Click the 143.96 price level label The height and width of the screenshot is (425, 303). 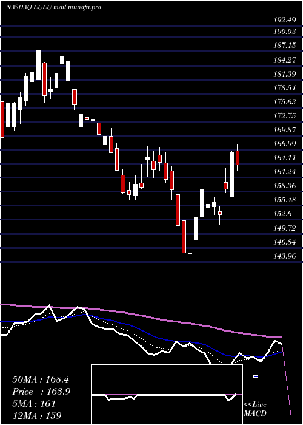pyautogui.click(x=285, y=256)
